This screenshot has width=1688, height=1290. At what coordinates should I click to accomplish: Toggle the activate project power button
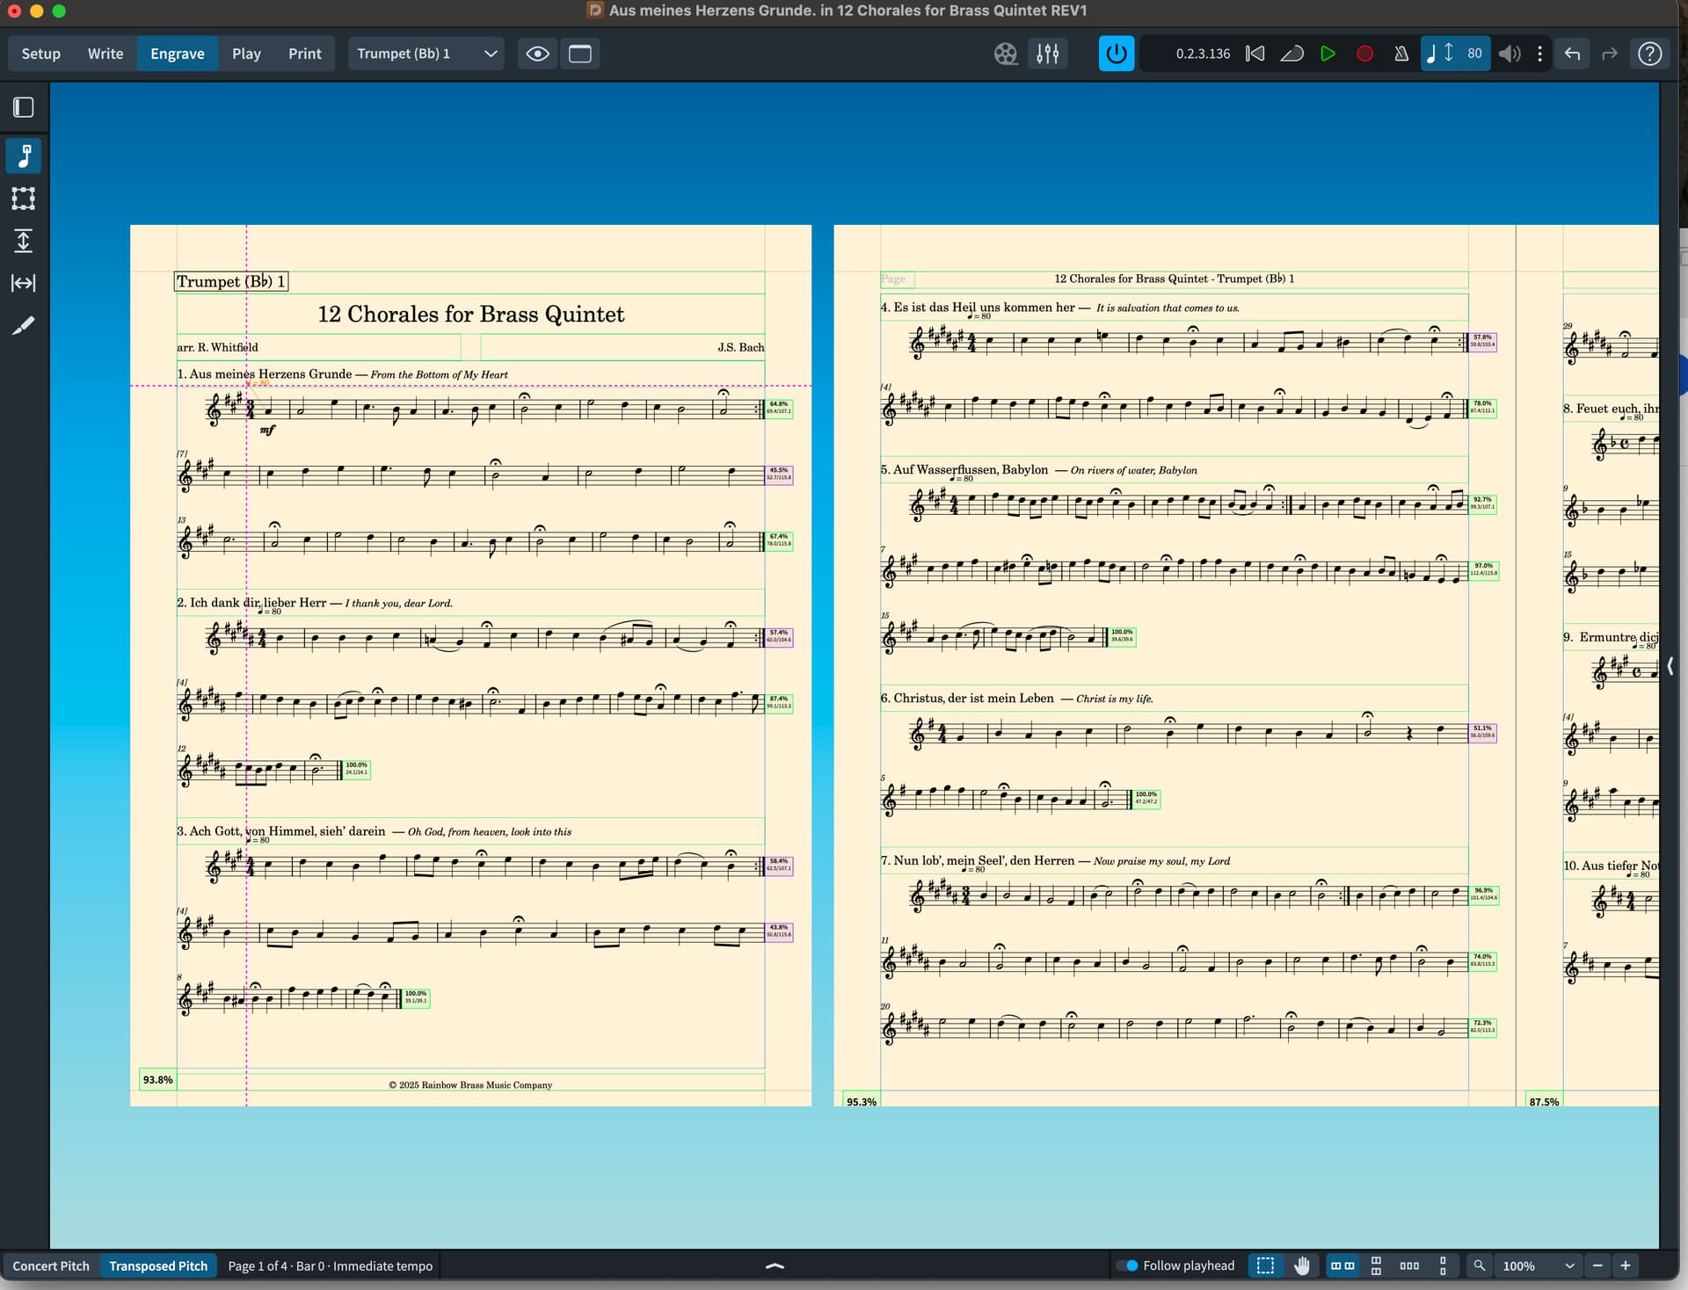pyautogui.click(x=1117, y=54)
